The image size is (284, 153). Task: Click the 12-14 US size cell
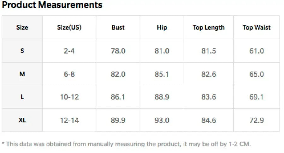(69, 120)
